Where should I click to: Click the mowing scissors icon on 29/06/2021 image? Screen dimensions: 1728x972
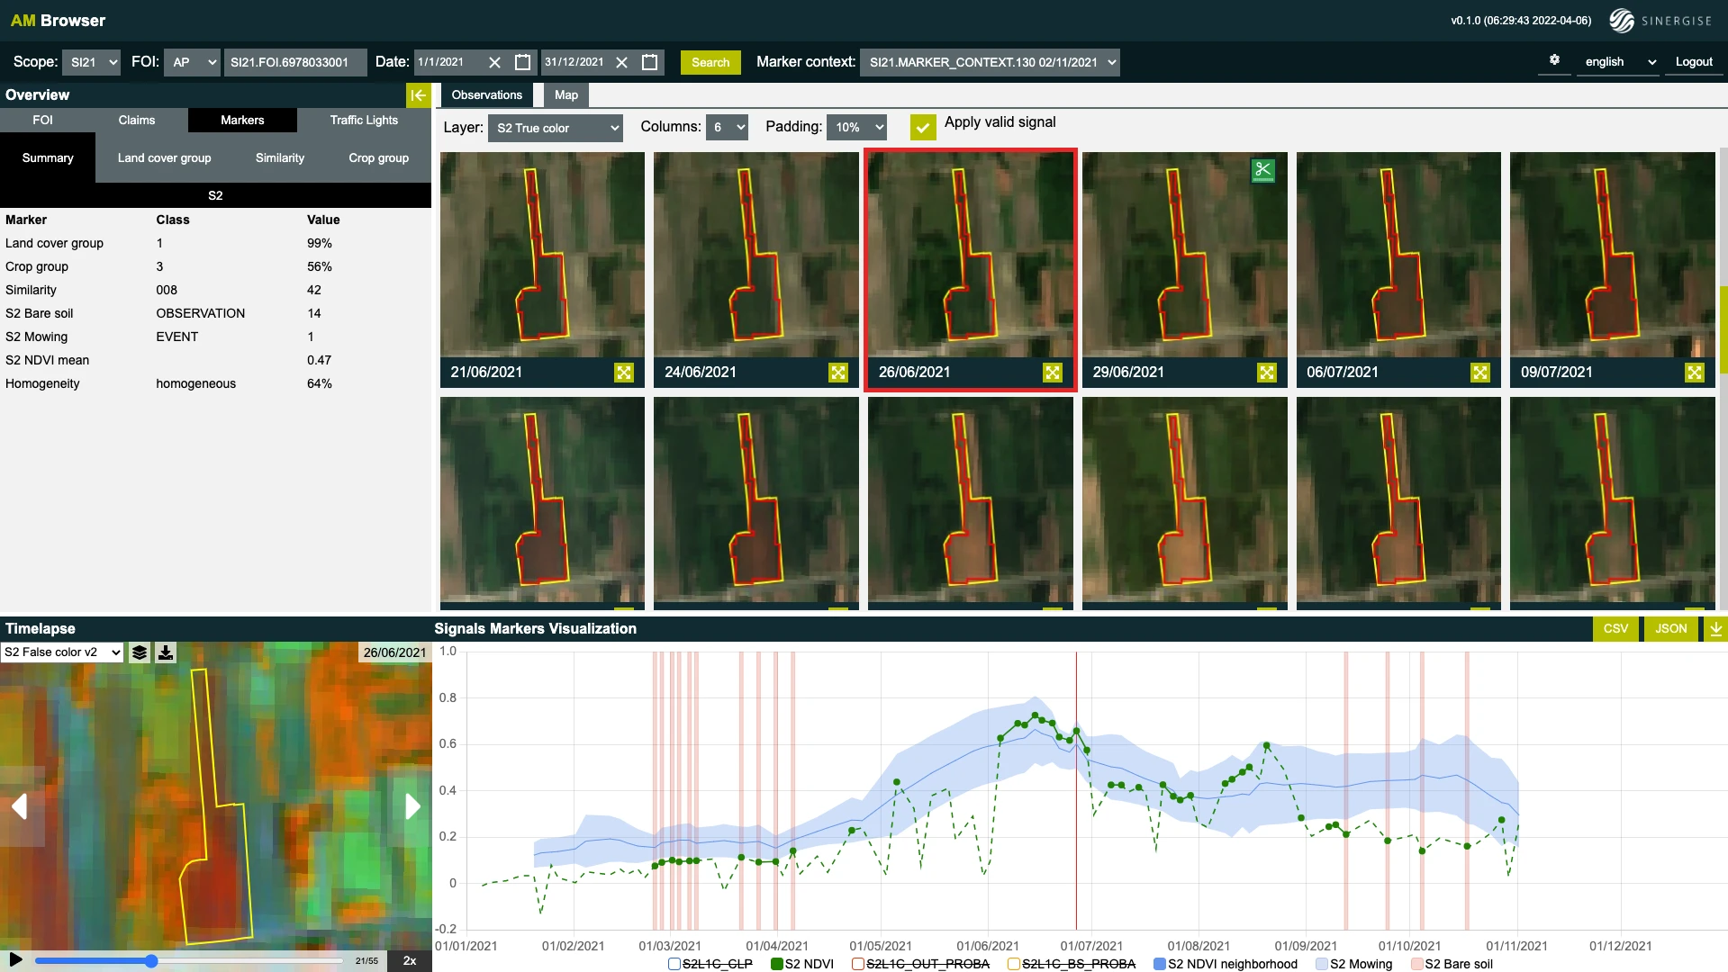[x=1262, y=170]
